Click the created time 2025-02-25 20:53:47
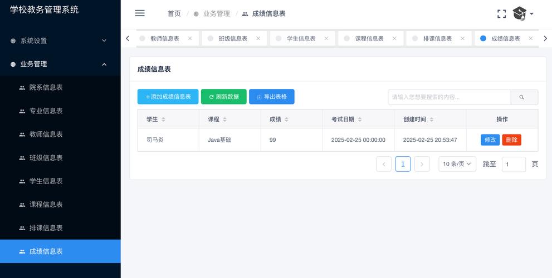The image size is (552, 278). coord(430,140)
